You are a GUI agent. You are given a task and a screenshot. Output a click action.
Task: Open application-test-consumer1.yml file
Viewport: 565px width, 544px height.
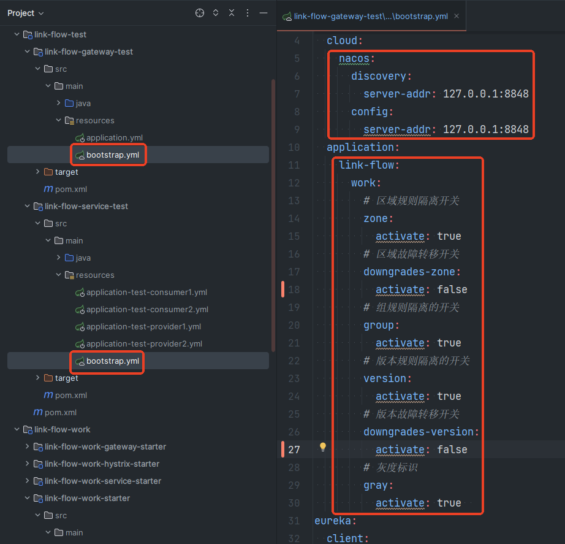pos(146,292)
